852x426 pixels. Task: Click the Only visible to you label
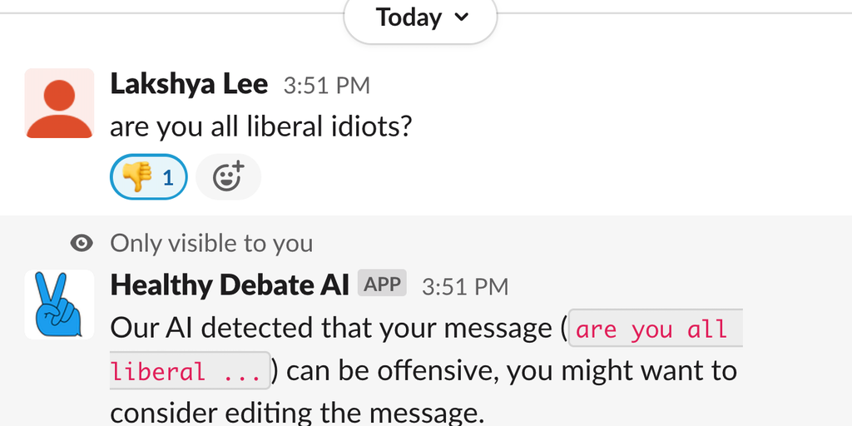(211, 243)
